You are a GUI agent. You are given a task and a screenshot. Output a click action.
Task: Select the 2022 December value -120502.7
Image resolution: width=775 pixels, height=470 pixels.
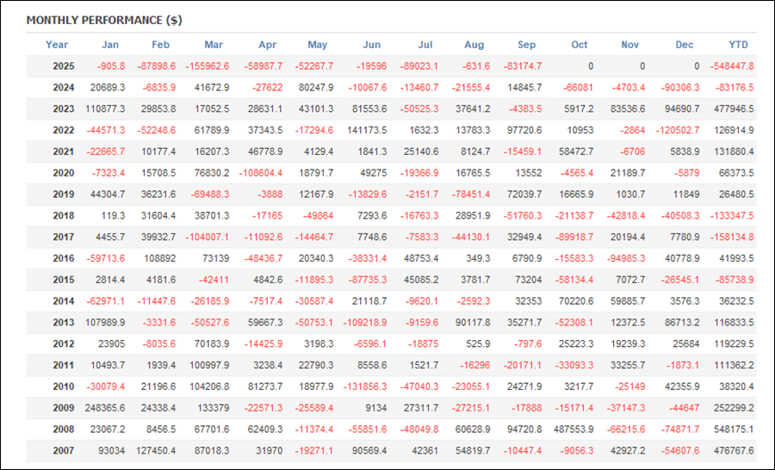point(677,130)
